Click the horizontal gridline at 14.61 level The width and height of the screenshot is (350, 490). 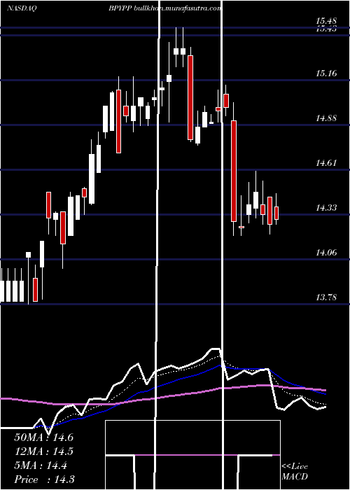pyautogui.click(x=175, y=169)
